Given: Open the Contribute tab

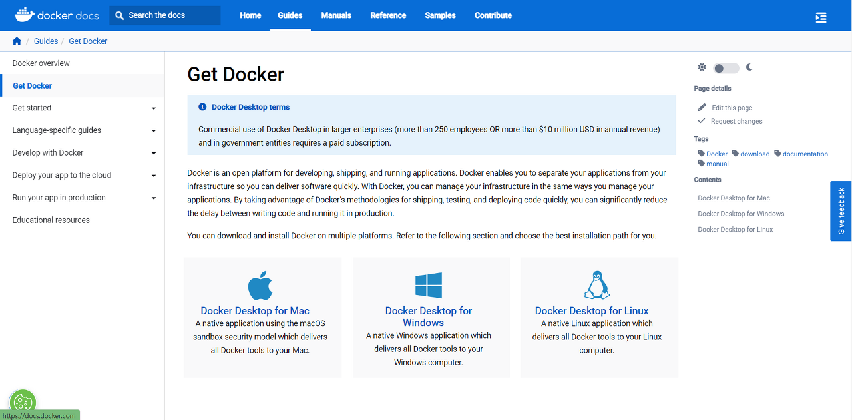Looking at the screenshot, I should coord(493,15).
